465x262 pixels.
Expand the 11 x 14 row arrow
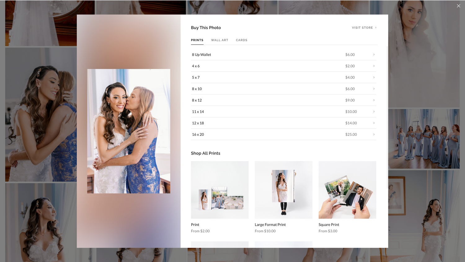tap(374, 111)
